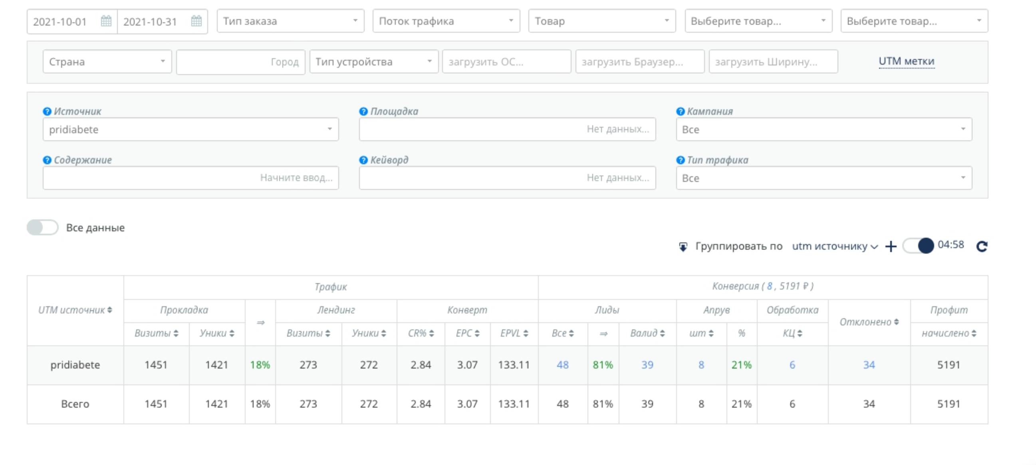This screenshot has width=1036, height=465.
Task: Click help icon next to Тип трафика
Action: (680, 160)
